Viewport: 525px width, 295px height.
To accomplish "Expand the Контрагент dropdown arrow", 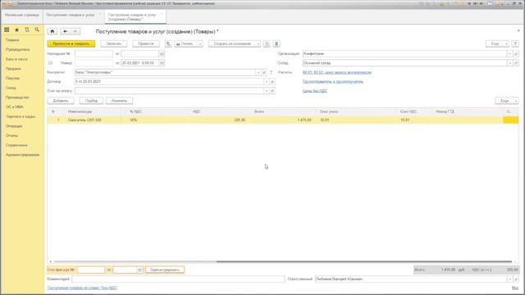I will 258,72.
